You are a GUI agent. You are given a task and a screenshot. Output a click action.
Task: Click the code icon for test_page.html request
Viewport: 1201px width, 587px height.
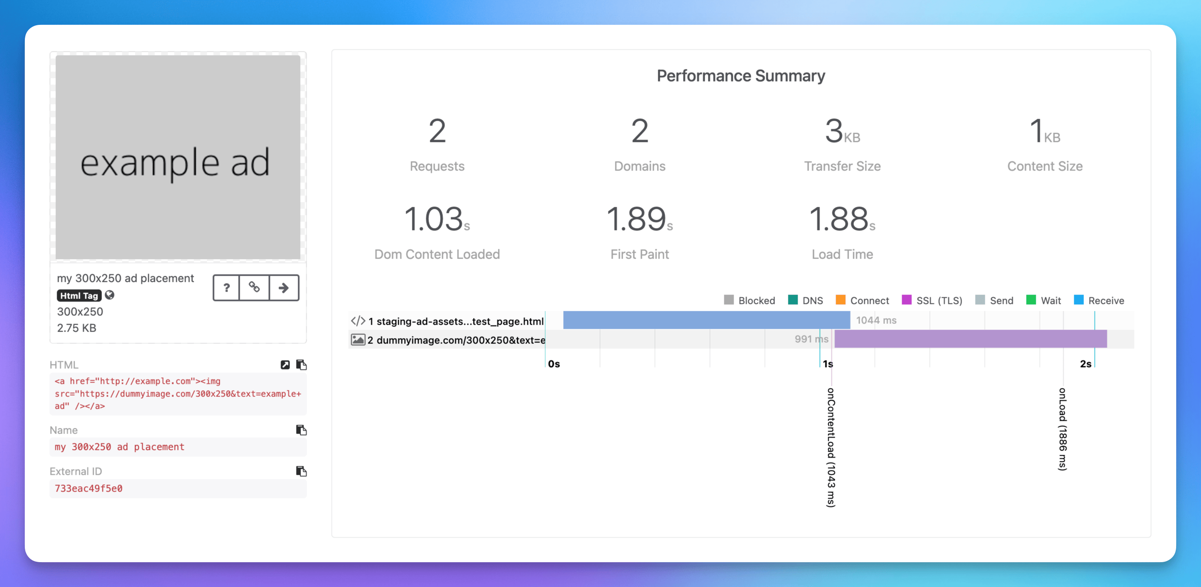[x=358, y=321]
